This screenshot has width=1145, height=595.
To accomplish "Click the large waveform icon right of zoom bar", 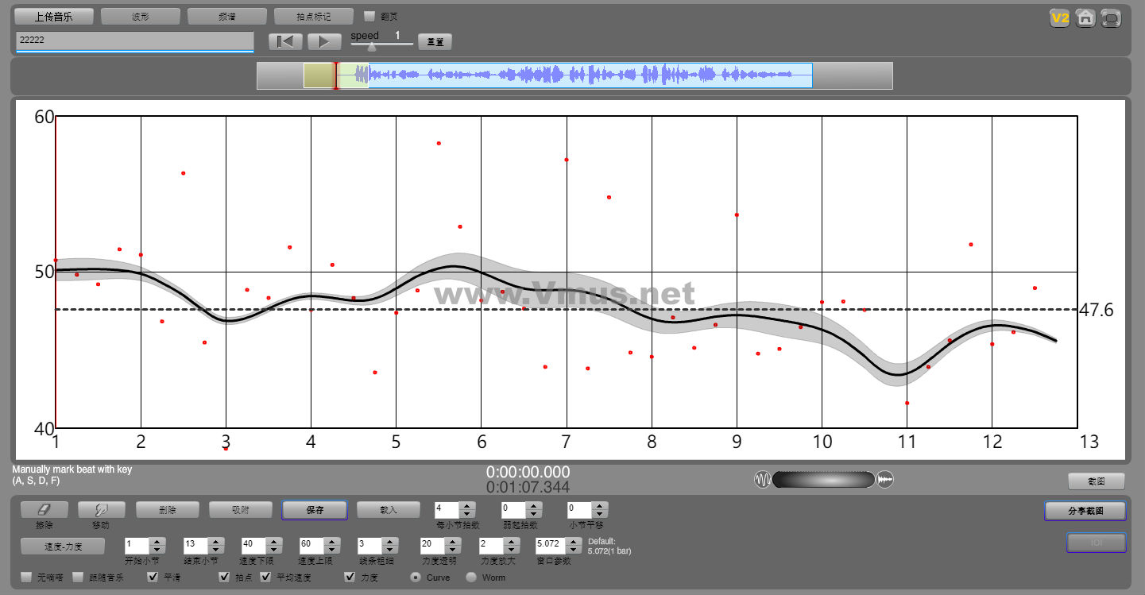I will (886, 480).
